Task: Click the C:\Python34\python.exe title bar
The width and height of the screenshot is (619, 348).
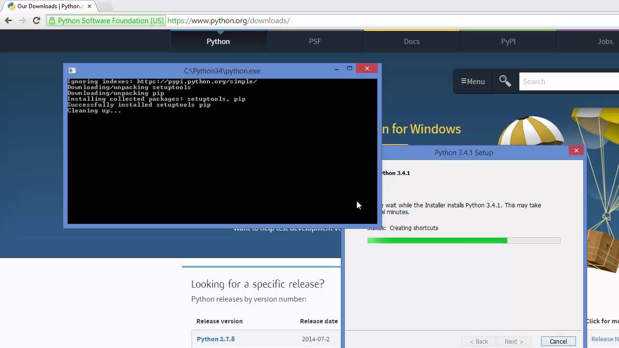Action: [x=222, y=71]
